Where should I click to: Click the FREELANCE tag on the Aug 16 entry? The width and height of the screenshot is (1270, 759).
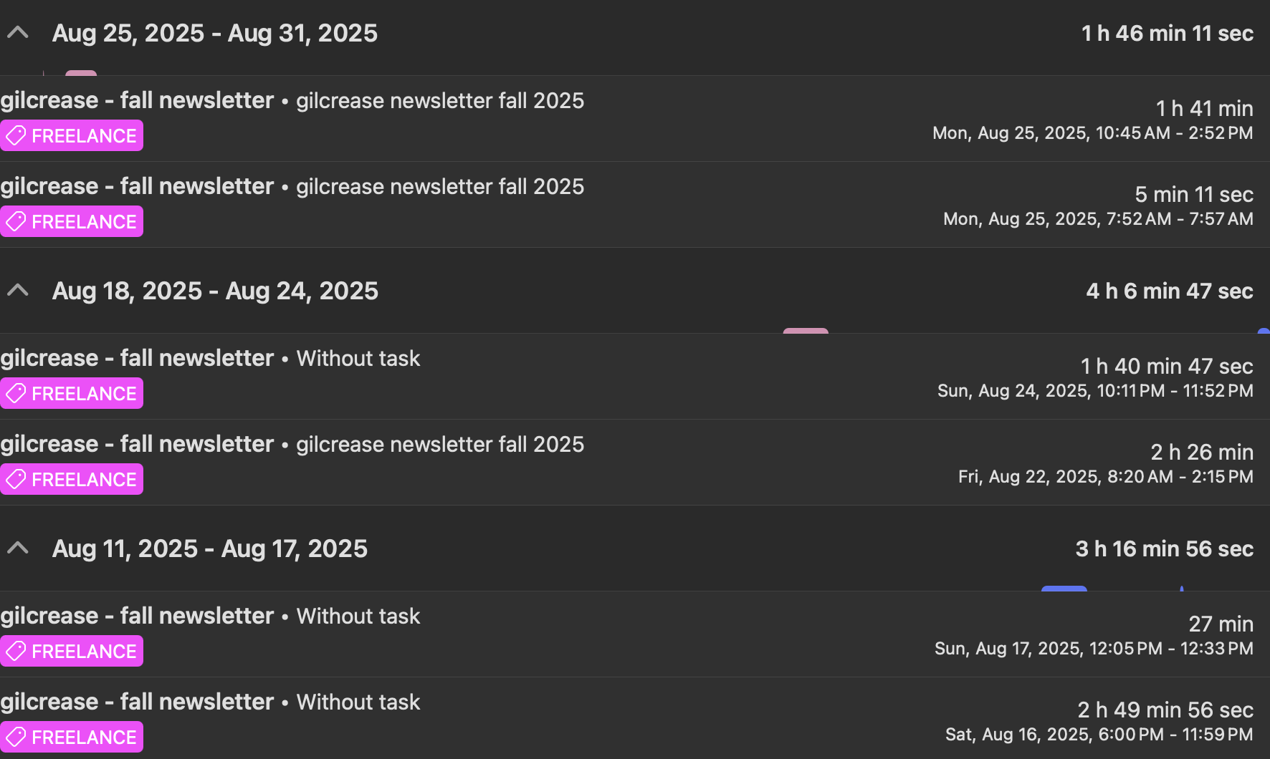click(72, 737)
